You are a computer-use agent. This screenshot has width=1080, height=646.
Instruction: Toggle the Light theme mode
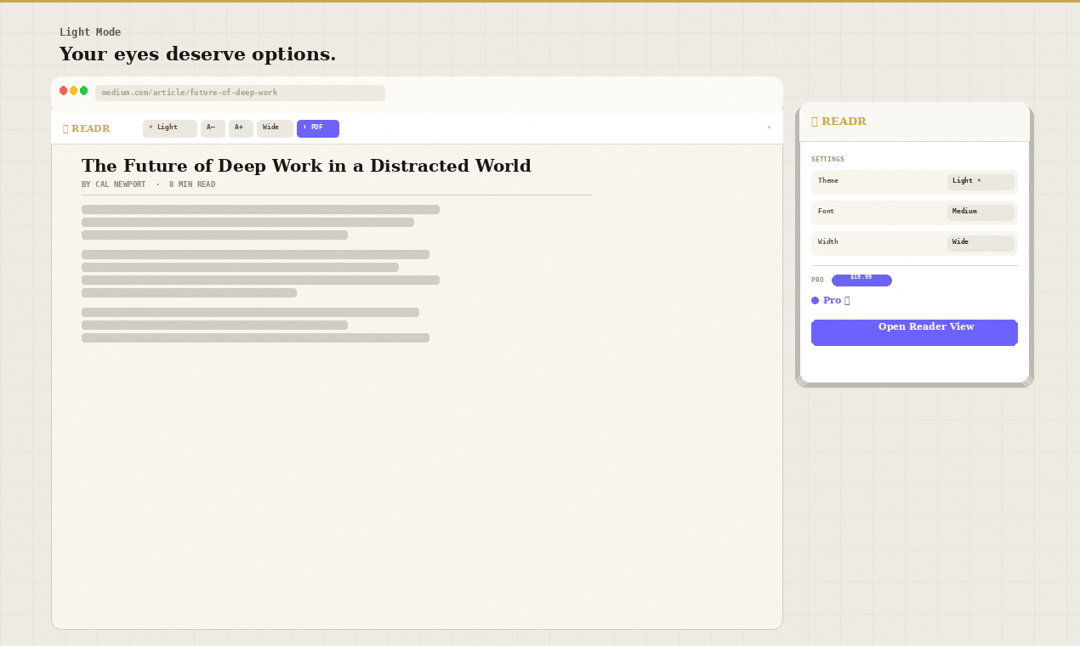point(169,128)
